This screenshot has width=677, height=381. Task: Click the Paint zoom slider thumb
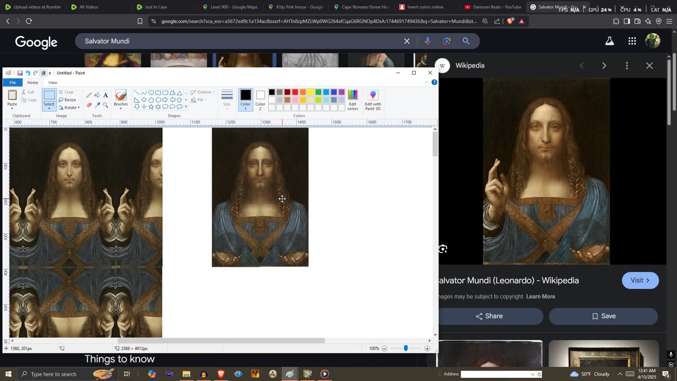point(406,348)
